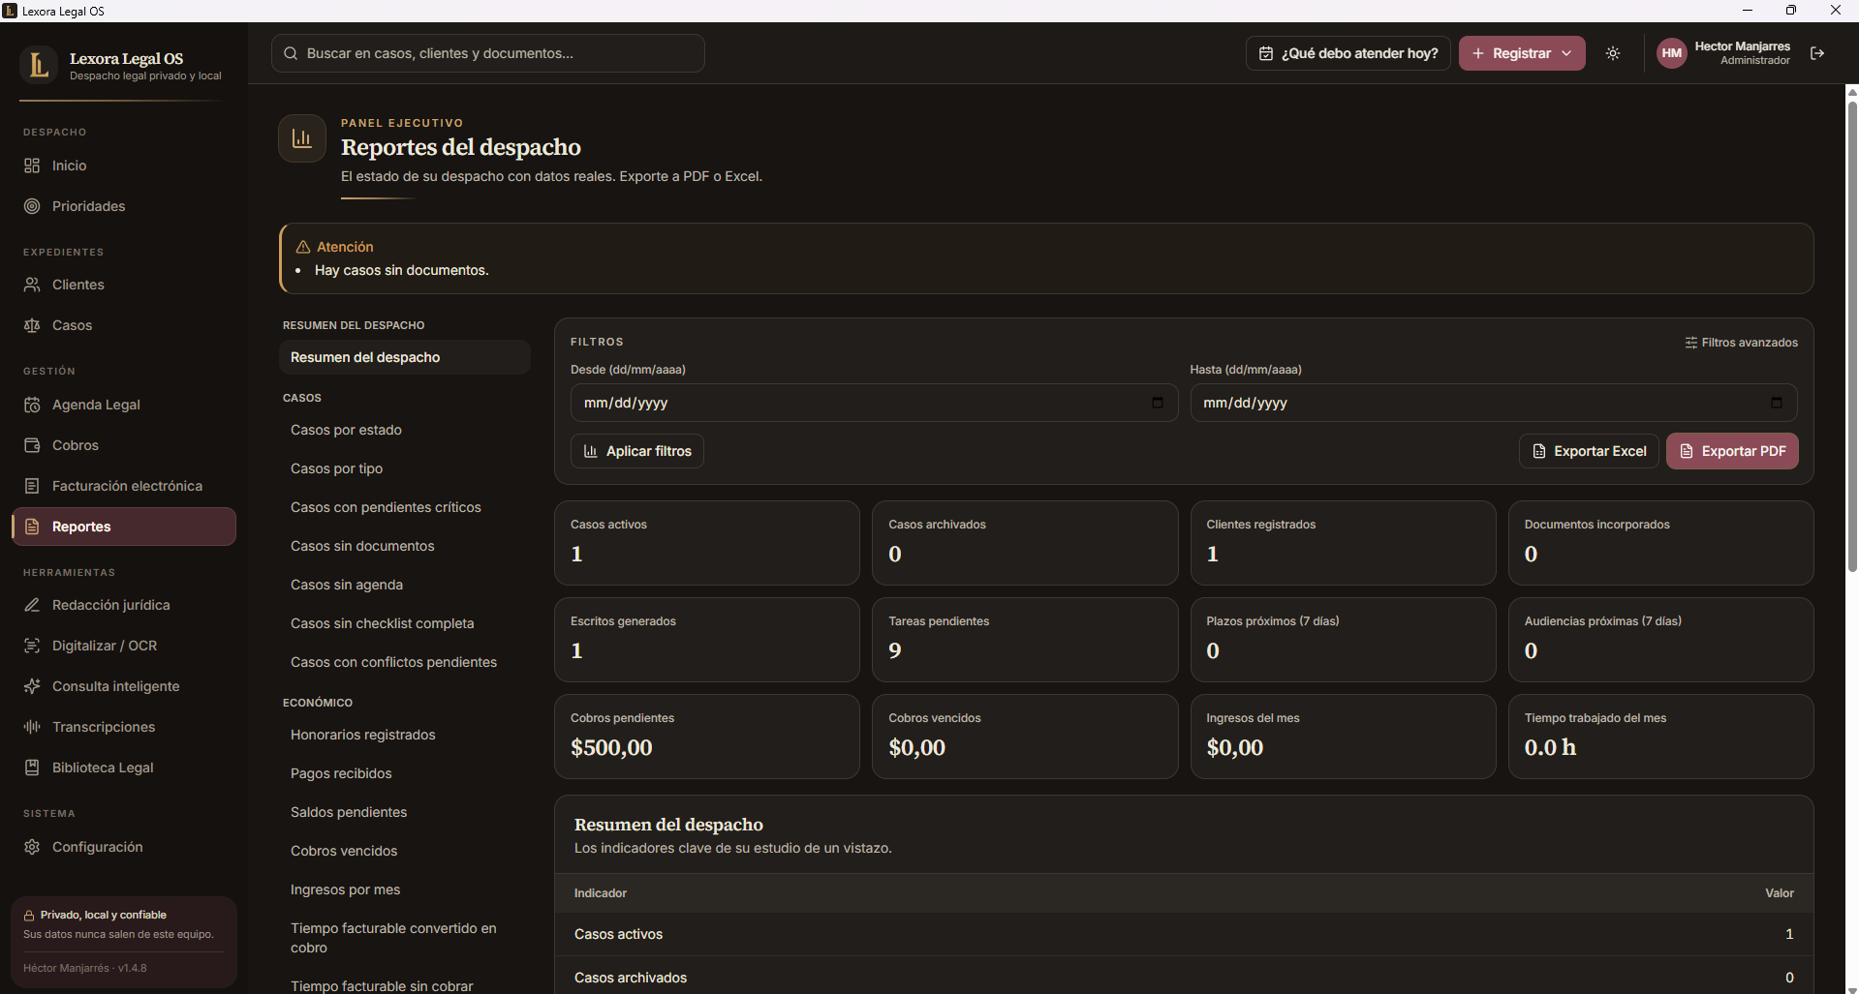Expand the Registrar dropdown chevron
1859x994 pixels.
click(1566, 53)
